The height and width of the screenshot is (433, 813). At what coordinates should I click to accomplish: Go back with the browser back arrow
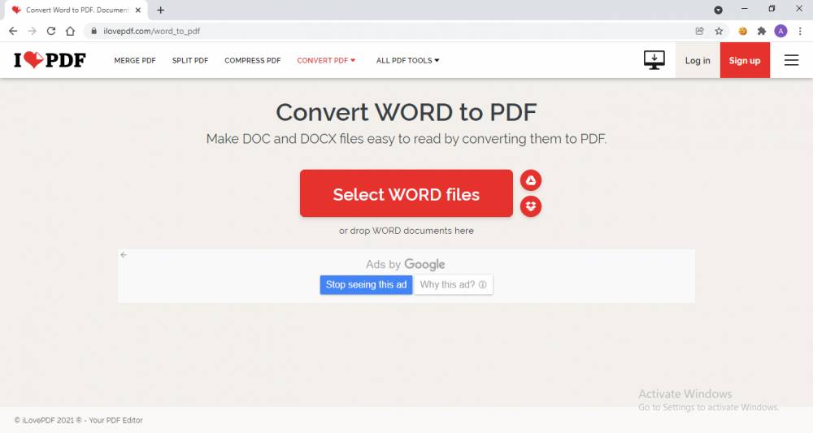[13, 31]
